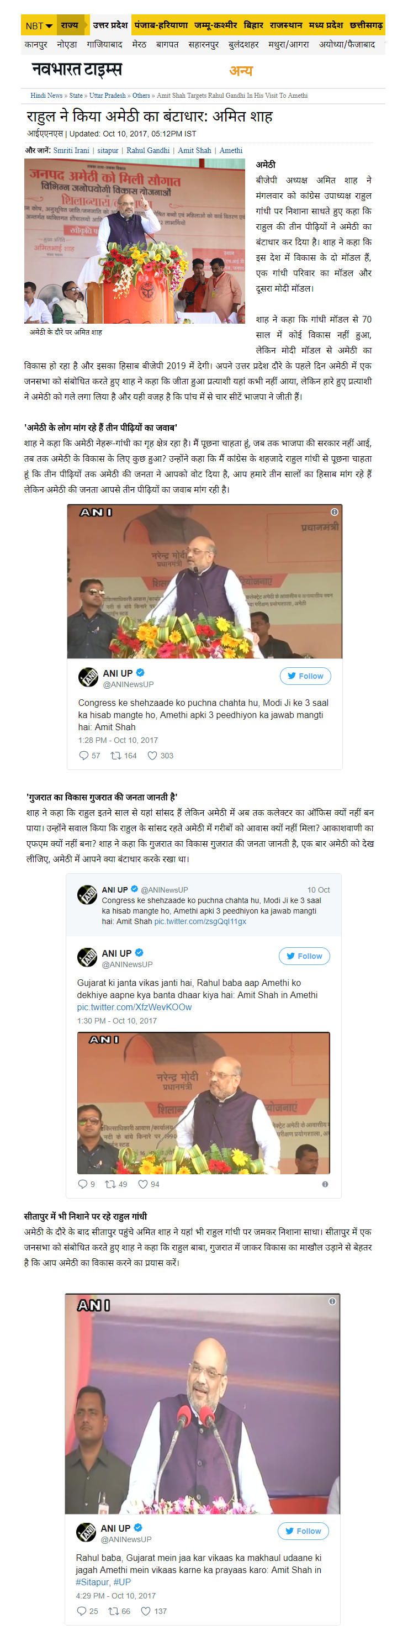408x1646 pixels.
Task: Click नवभारत टाइम्स logo
Action: click(x=77, y=69)
